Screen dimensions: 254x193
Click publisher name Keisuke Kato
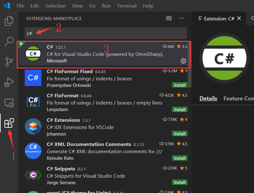(60, 158)
